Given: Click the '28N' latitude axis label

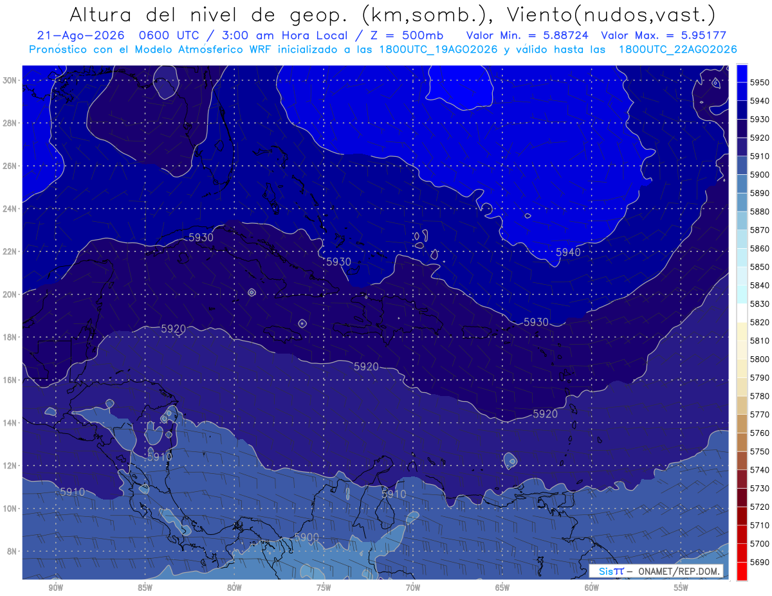Looking at the screenshot, I should [x=9, y=123].
